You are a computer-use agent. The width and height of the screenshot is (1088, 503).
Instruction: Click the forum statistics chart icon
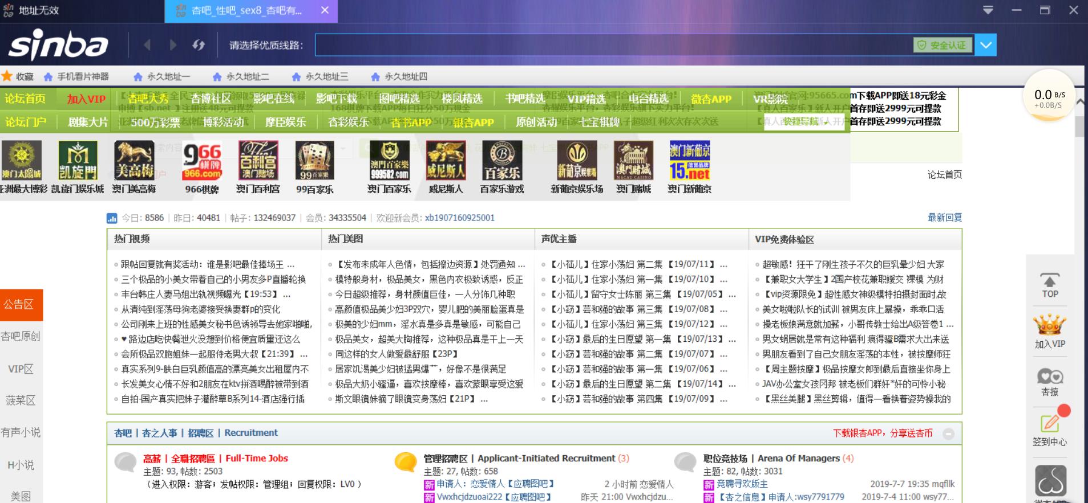(x=112, y=218)
